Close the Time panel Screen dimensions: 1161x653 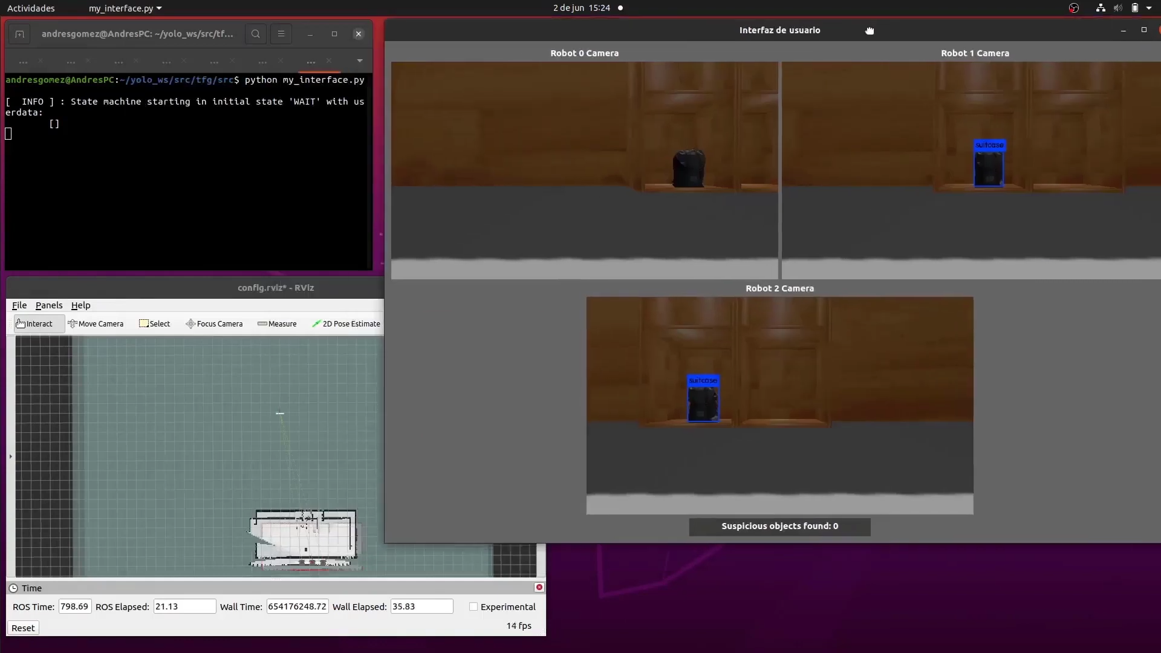539,587
